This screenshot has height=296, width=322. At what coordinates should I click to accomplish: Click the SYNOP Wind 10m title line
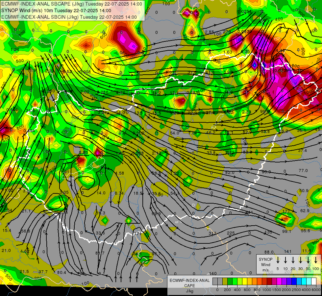56,11
